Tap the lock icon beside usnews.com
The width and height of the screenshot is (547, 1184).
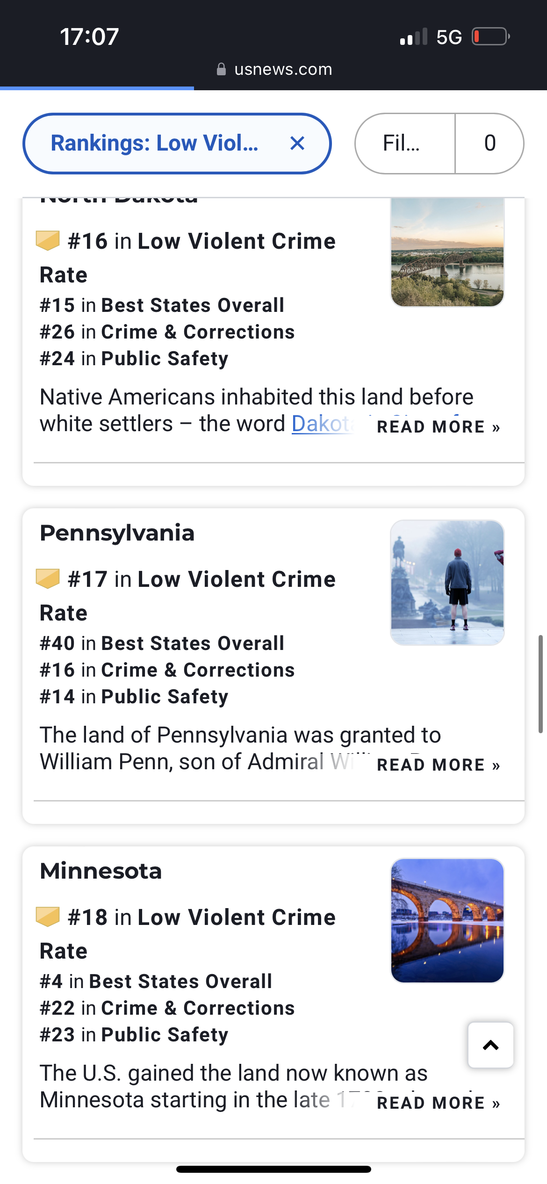(222, 69)
